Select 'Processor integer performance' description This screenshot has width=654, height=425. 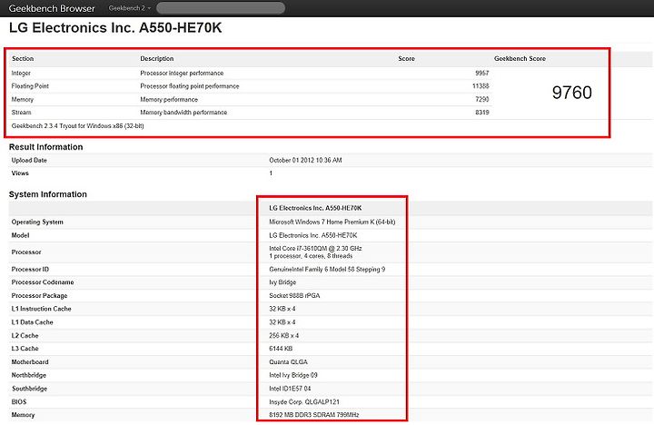182,73
